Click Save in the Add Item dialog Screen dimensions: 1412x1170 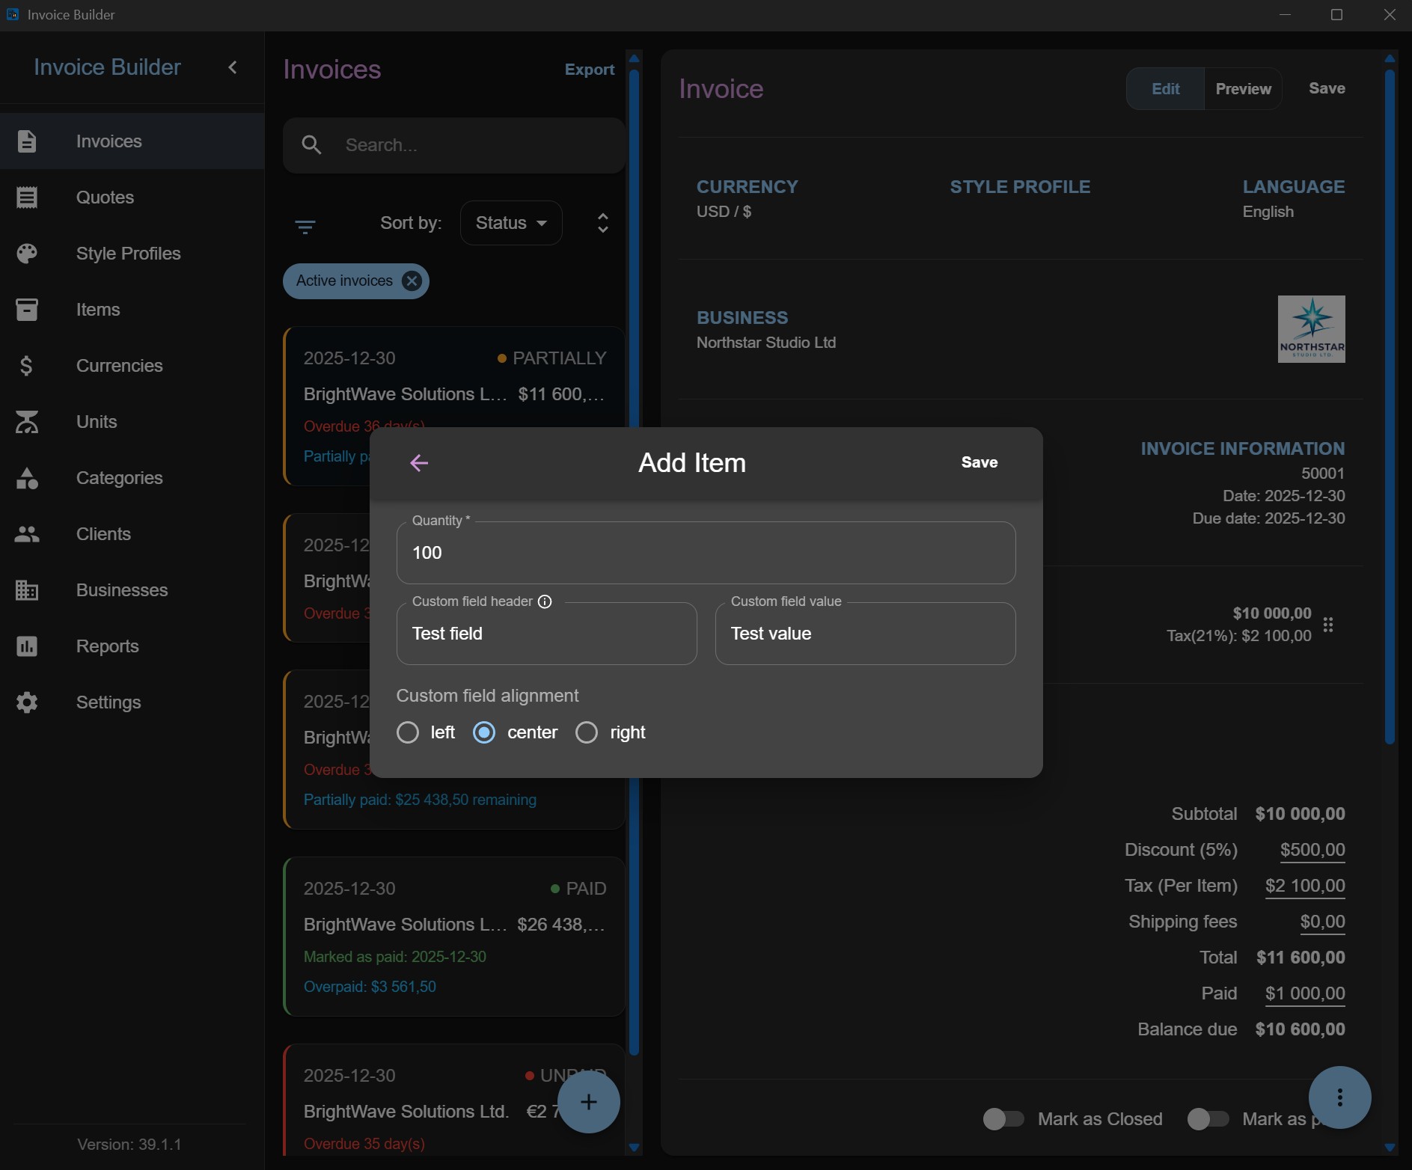[979, 462]
